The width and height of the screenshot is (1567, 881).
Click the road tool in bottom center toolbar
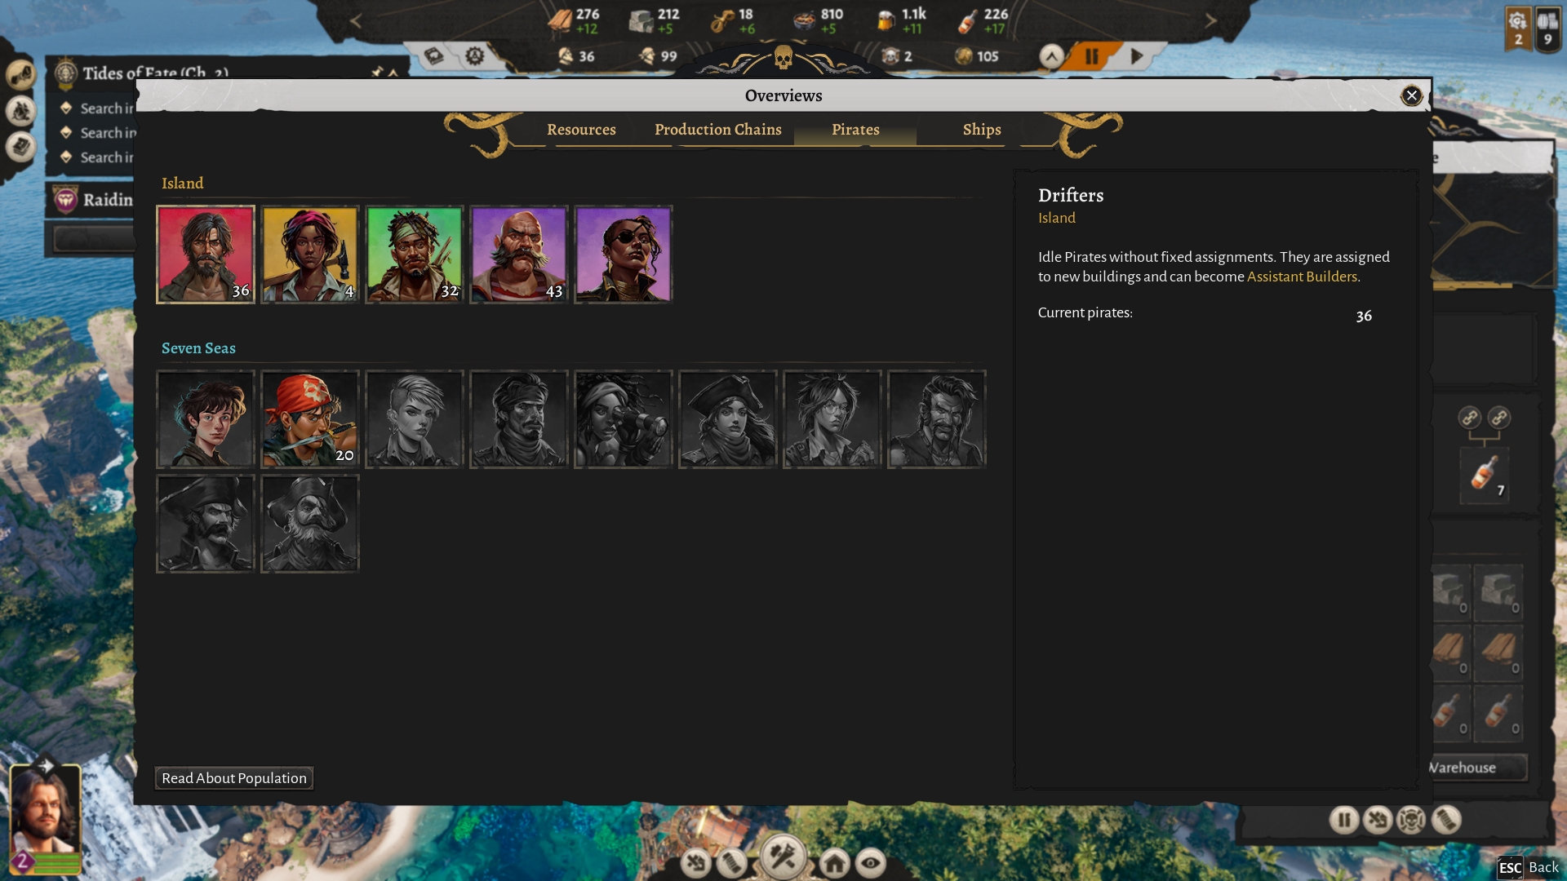pos(732,862)
